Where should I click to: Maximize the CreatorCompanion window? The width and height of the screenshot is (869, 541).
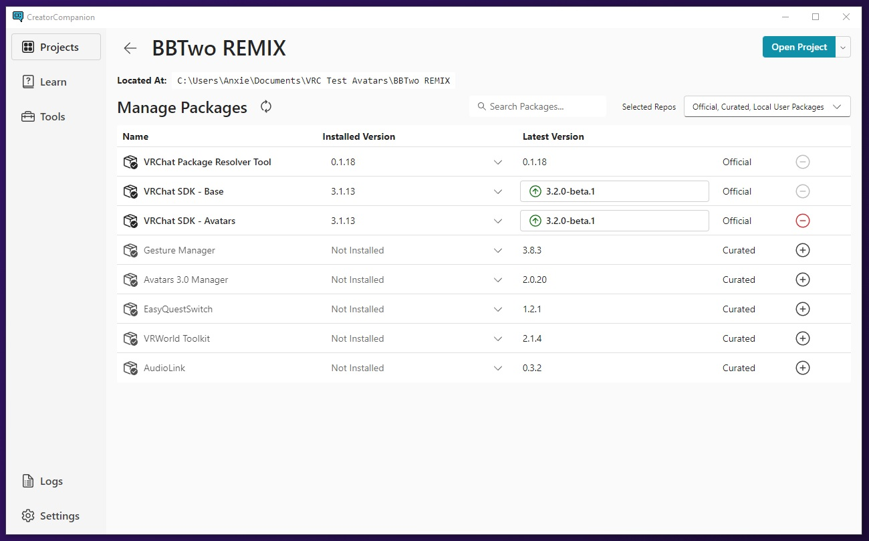click(816, 17)
